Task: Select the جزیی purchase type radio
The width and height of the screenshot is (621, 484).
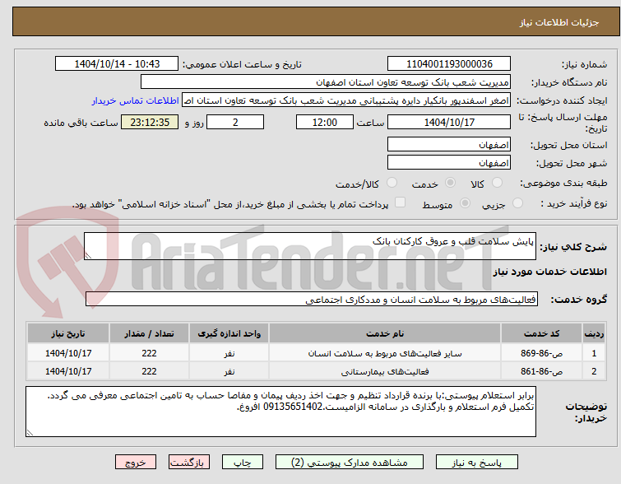Action: 517,203
